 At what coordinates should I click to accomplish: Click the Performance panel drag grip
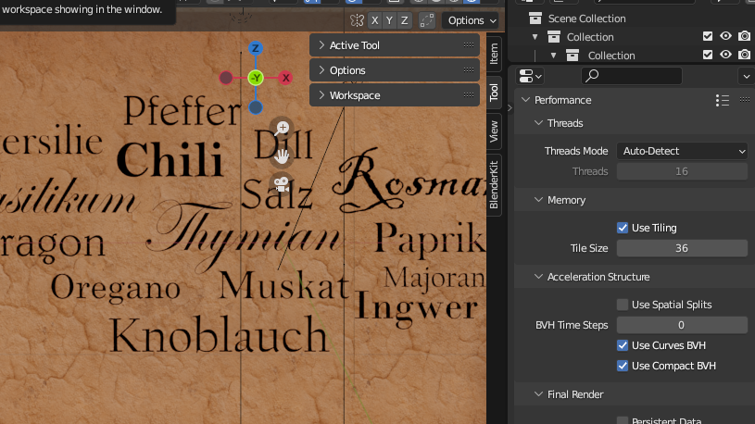click(745, 100)
